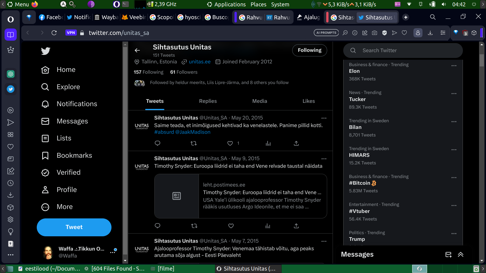Open more options on May 20, 2015 tweet

pyautogui.click(x=324, y=118)
